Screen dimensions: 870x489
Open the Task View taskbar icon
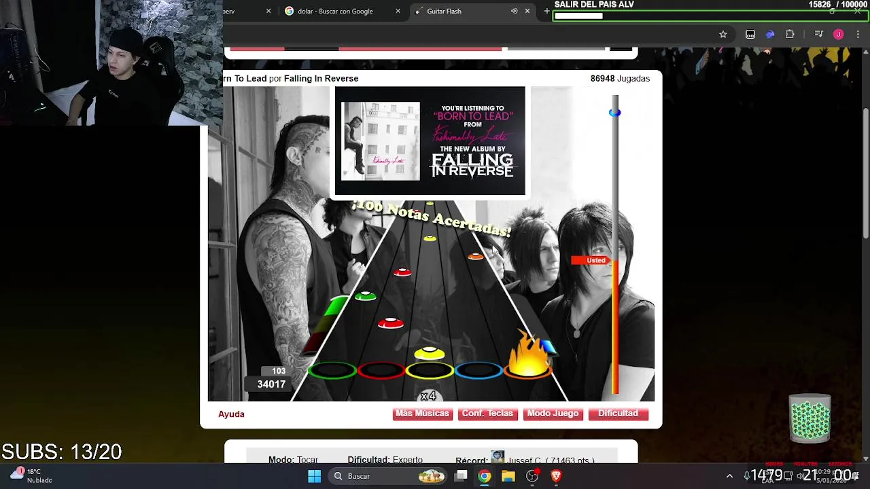[x=461, y=476]
